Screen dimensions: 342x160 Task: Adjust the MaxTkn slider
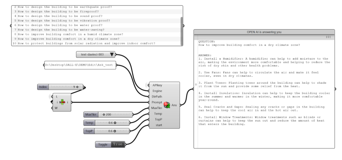pyautogui.click(x=115, y=114)
